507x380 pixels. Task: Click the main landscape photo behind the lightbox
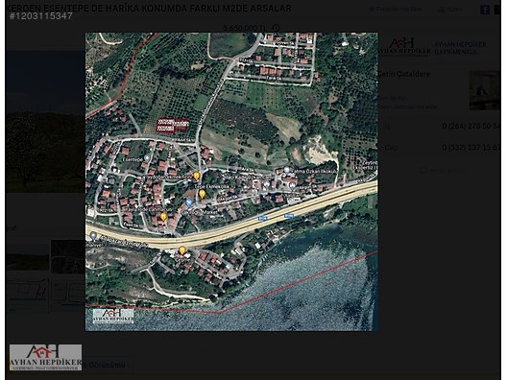tap(45, 122)
